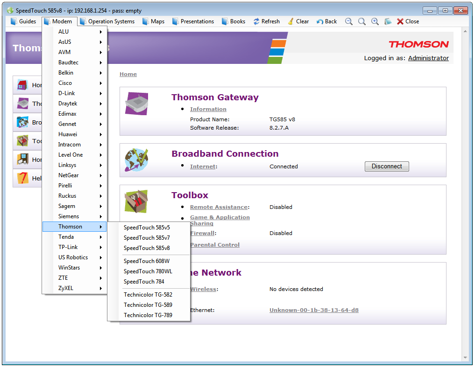Open the Administrator user link
Image resolution: width=475 pixels, height=367 pixels.
pos(428,58)
